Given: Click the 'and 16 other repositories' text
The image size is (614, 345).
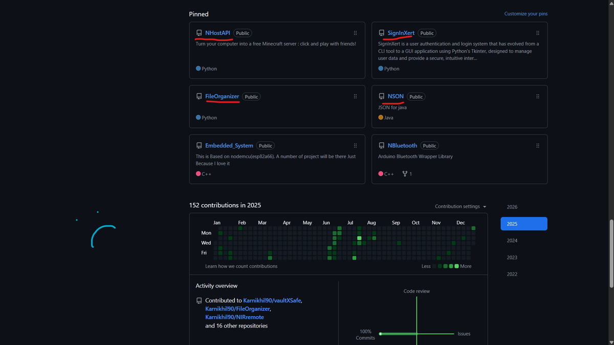Looking at the screenshot, I should coord(236,326).
